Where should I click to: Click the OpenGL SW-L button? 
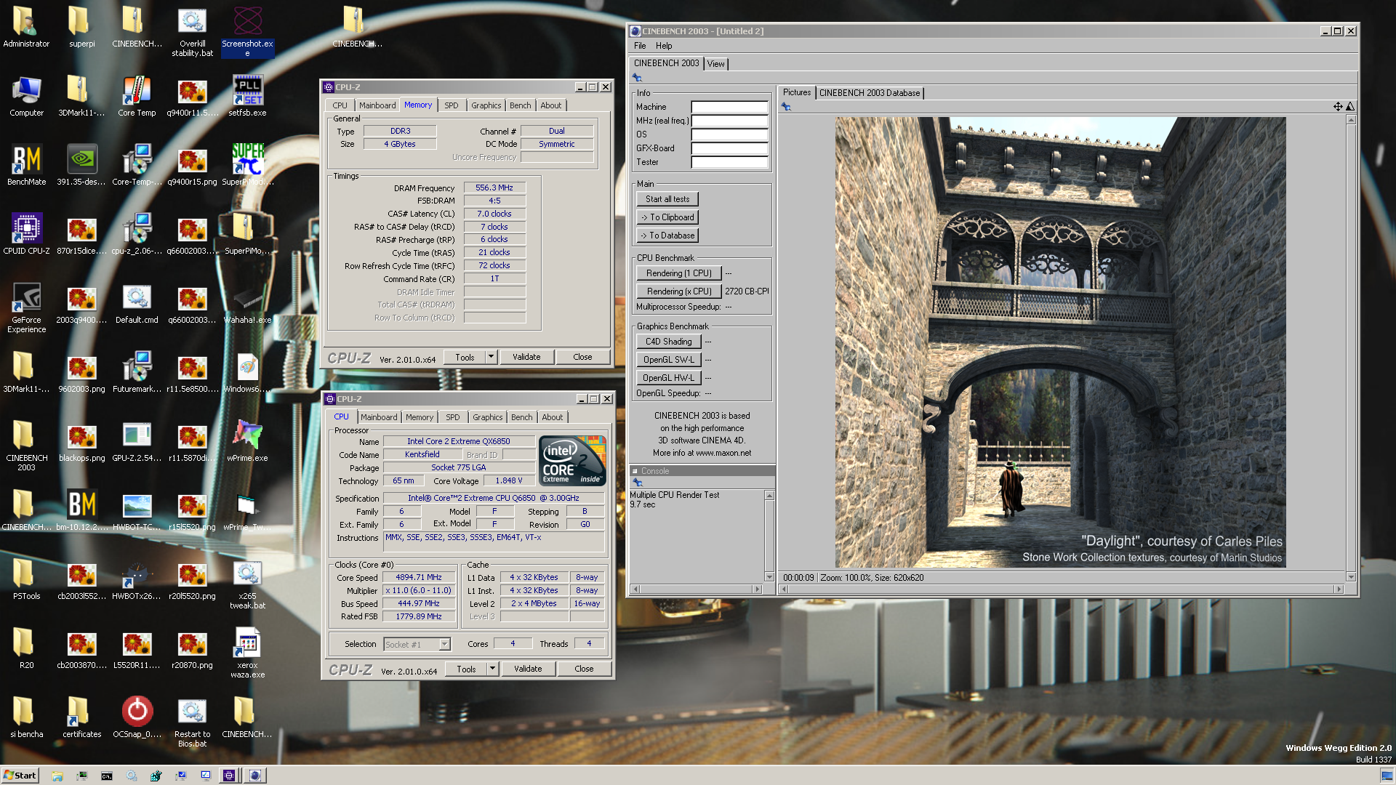pyautogui.click(x=669, y=360)
